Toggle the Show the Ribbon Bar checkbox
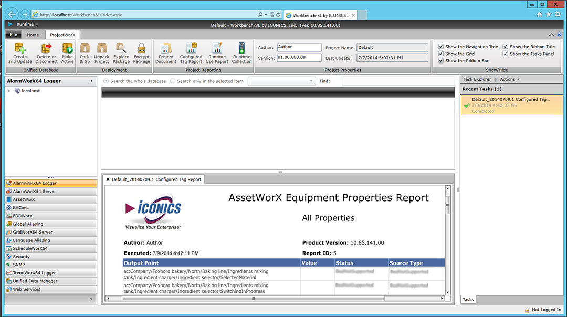The image size is (567, 317). coord(441,61)
